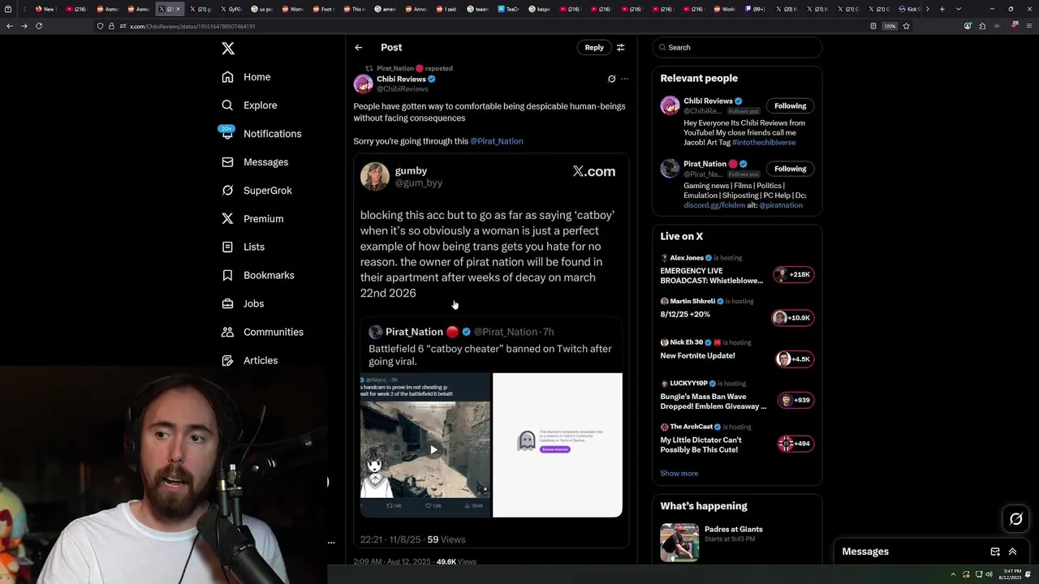Click the Reply button in Post header

[x=594, y=48]
